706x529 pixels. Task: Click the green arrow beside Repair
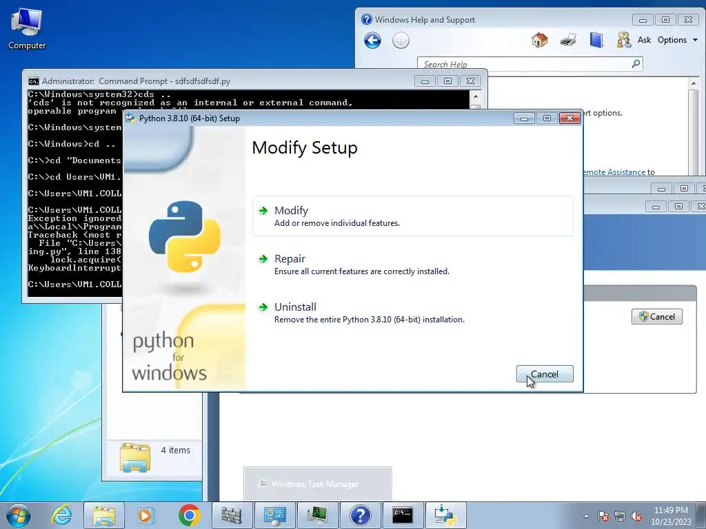(x=263, y=259)
